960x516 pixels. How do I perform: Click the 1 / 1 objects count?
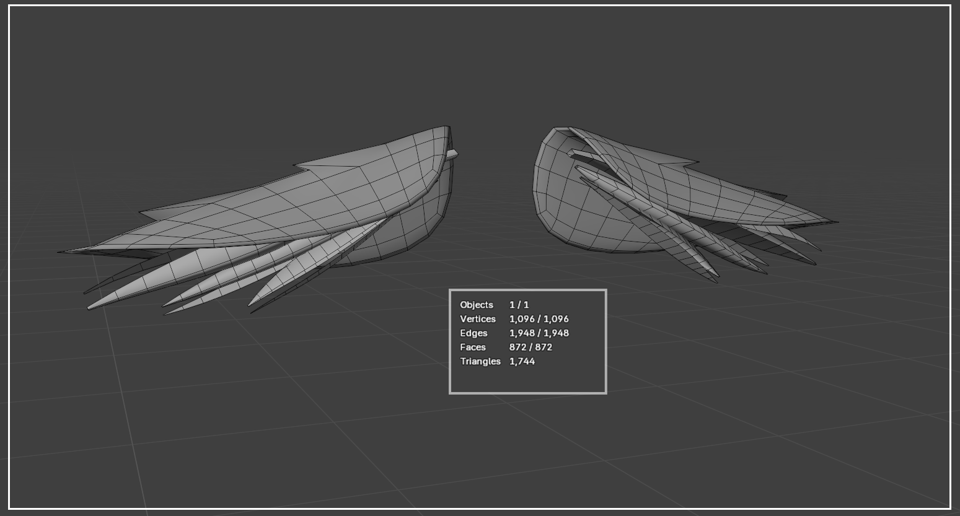click(x=519, y=305)
